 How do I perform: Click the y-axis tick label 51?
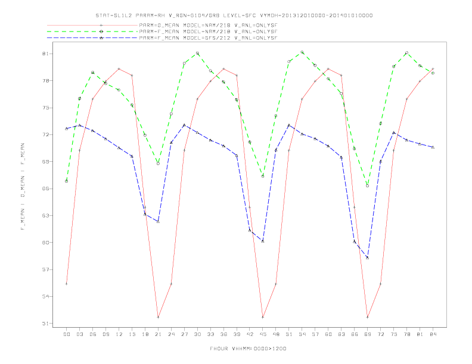[x=45, y=324]
